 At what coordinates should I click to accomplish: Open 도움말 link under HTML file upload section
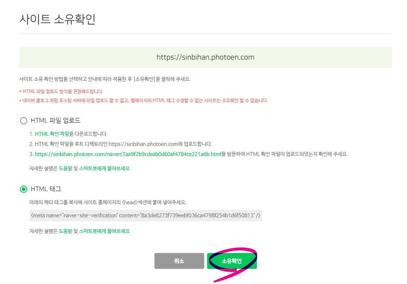point(65,168)
